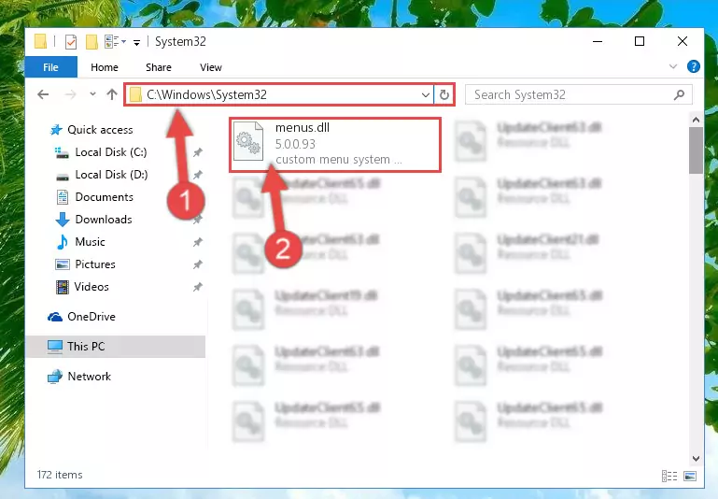Click the Back navigation arrow

coord(43,94)
